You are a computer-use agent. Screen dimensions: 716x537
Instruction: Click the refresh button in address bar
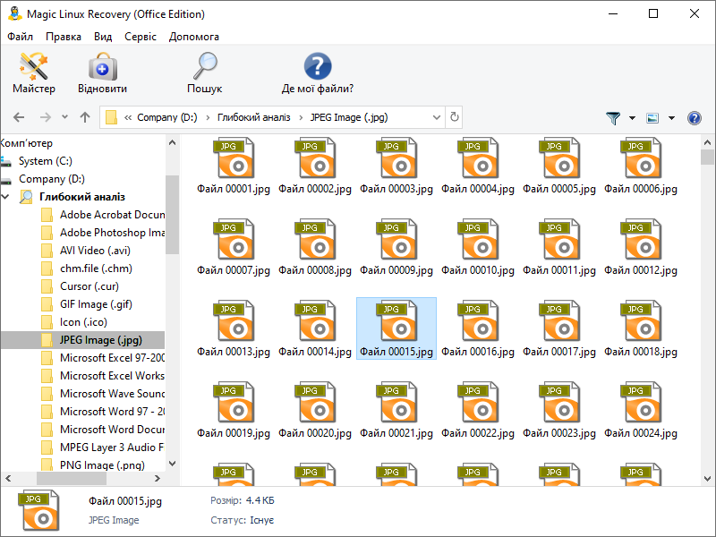tap(455, 117)
